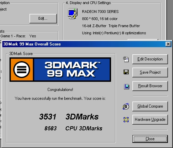The image size is (173, 148).
Task: Click the monitor icon in Display settings
Action: pos(73,14)
